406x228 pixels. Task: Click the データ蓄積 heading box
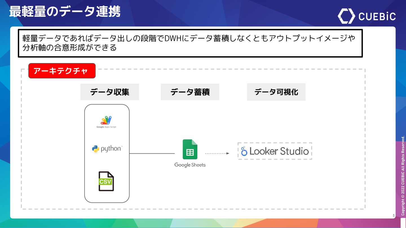(190, 92)
